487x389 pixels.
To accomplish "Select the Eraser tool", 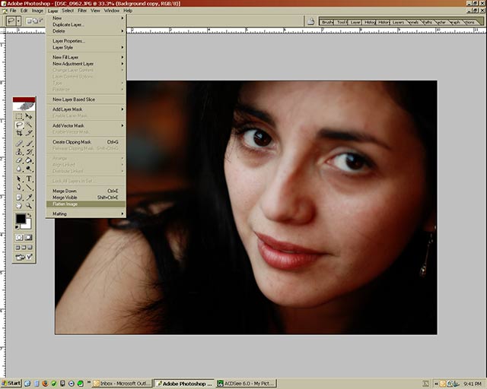I will (x=19, y=160).
